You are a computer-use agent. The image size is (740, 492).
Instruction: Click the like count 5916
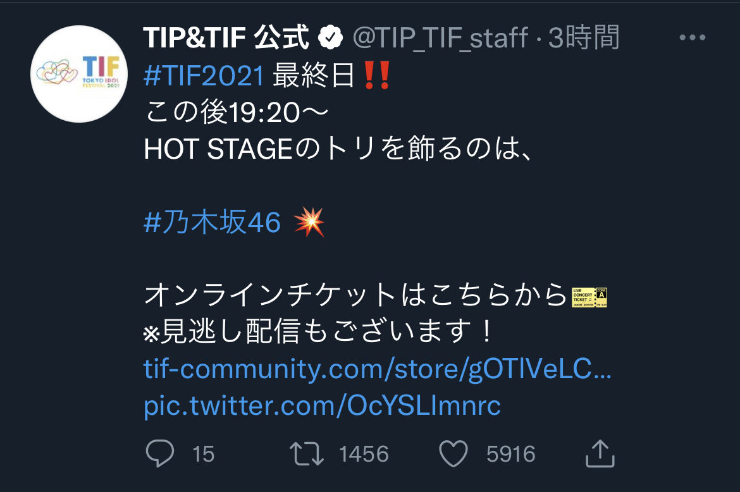511,454
